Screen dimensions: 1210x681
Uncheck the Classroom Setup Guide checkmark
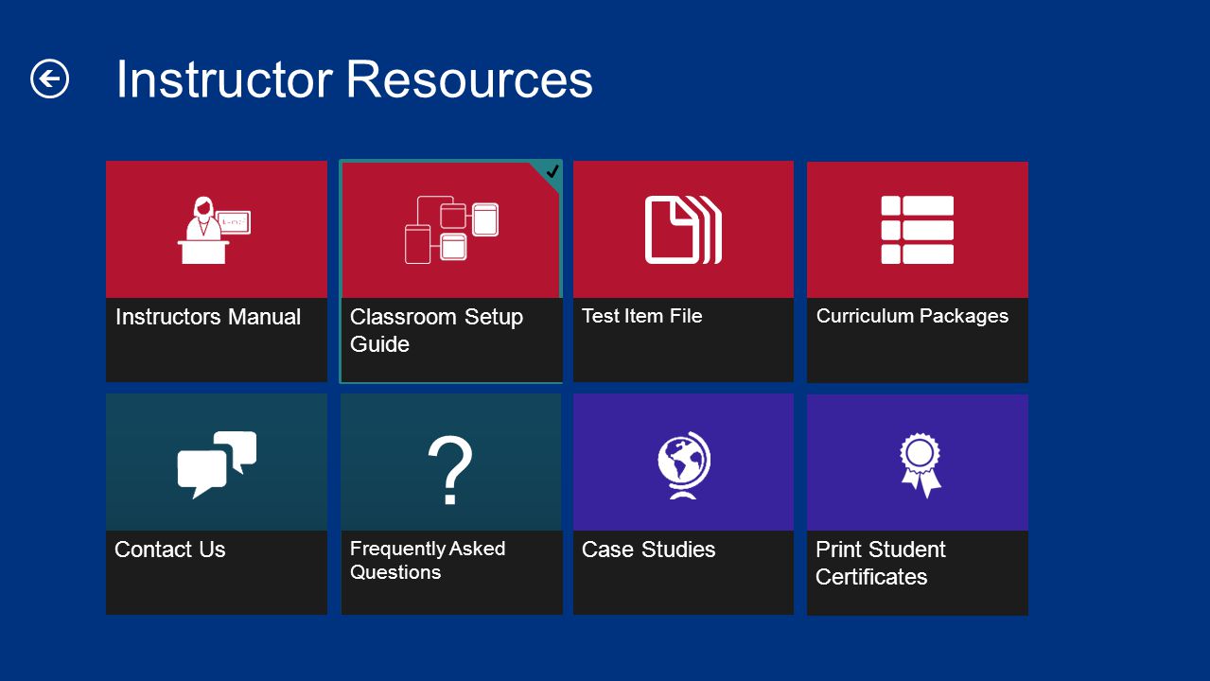click(x=552, y=171)
